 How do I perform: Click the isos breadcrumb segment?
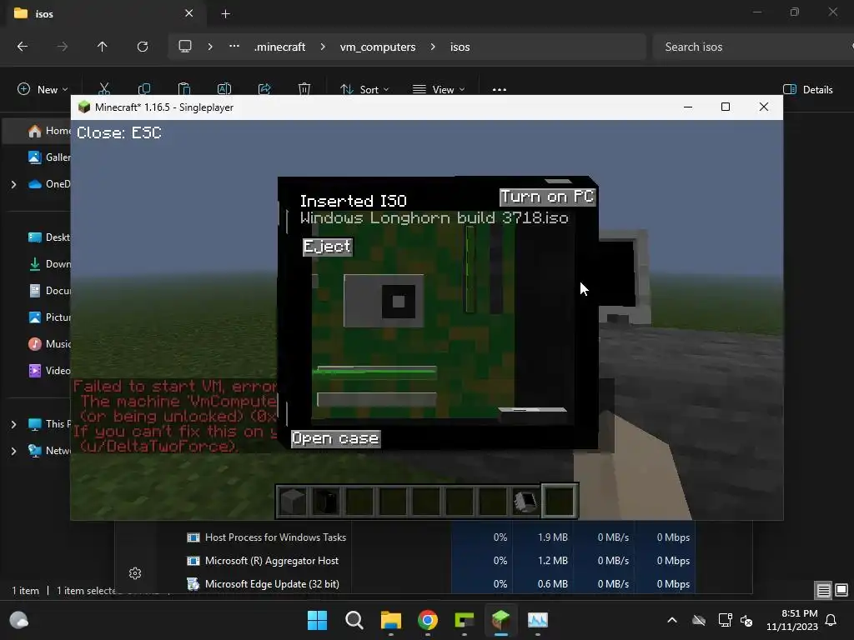point(460,47)
